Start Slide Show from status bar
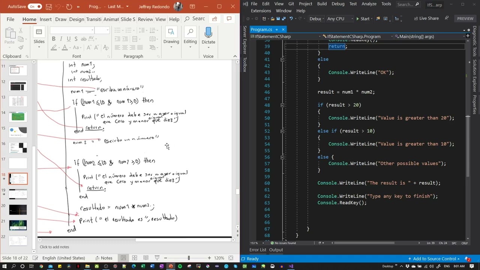The height and width of the screenshot is (270, 480). point(157,258)
